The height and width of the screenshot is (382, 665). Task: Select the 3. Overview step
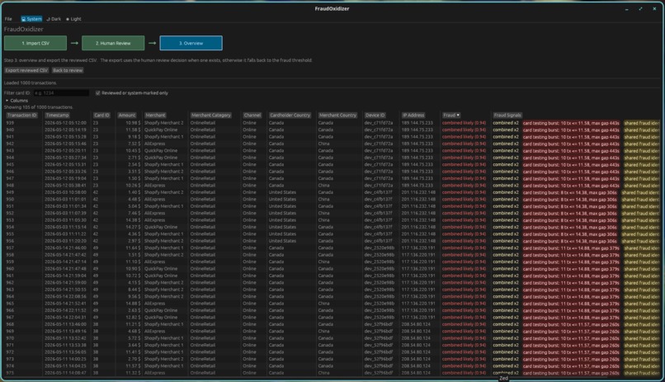(191, 43)
